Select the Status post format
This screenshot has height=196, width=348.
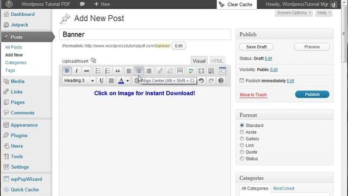pos(242,158)
